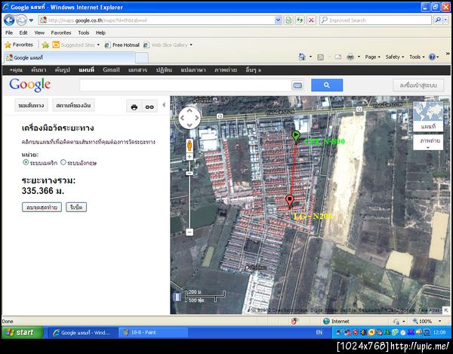Screen dimensions: 453x354
Task: Click the Compatibility View icon
Action: 288,20
